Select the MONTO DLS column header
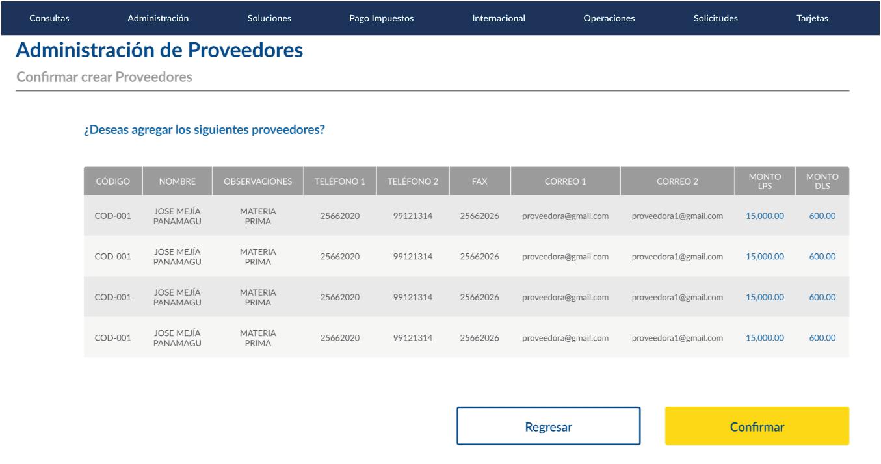This screenshot has width=881, height=464. [x=822, y=181]
